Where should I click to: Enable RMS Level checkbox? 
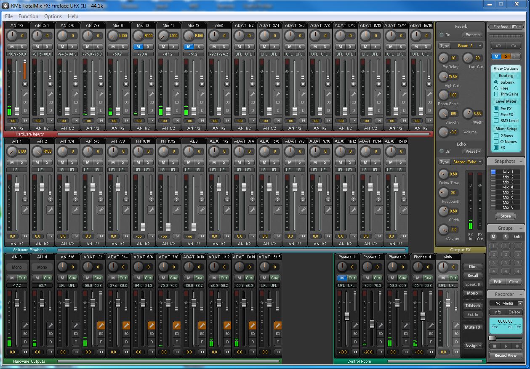pyautogui.click(x=496, y=121)
